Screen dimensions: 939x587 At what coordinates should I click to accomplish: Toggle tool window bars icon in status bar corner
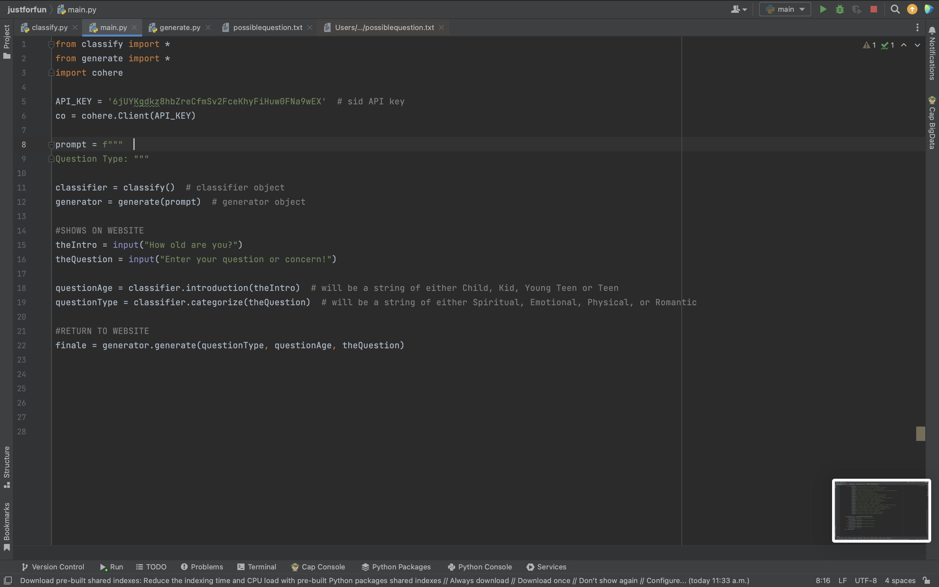[x=8, y=580]
